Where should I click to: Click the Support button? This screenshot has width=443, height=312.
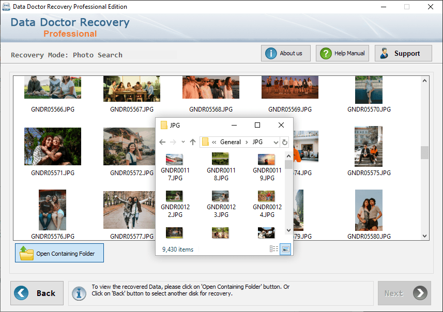(403, 53)
